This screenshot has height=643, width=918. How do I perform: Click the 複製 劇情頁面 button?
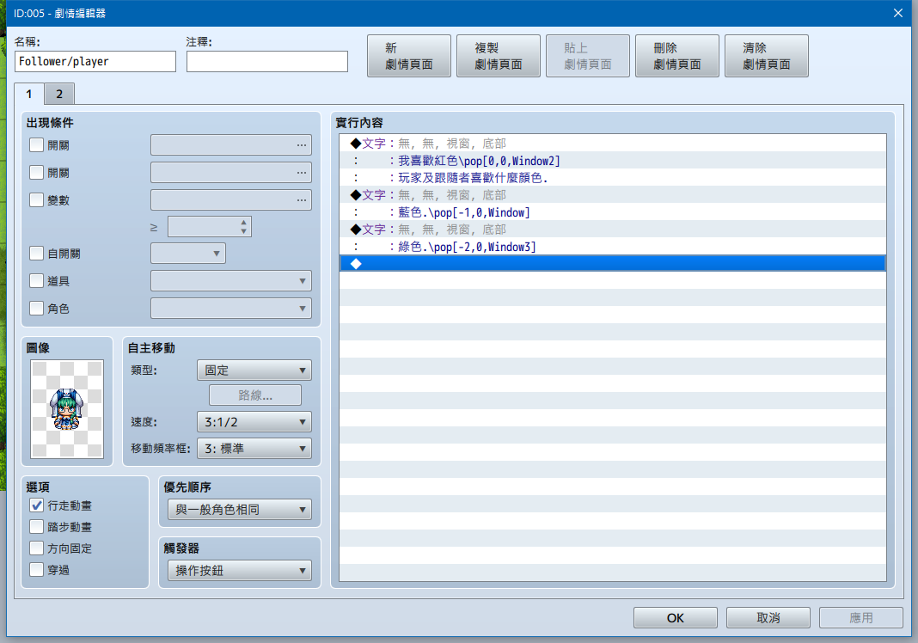499,56
